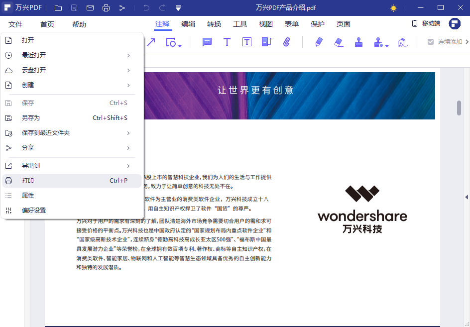
Task: Apply the stamp annotation tool
Action: tap(359, 42)
